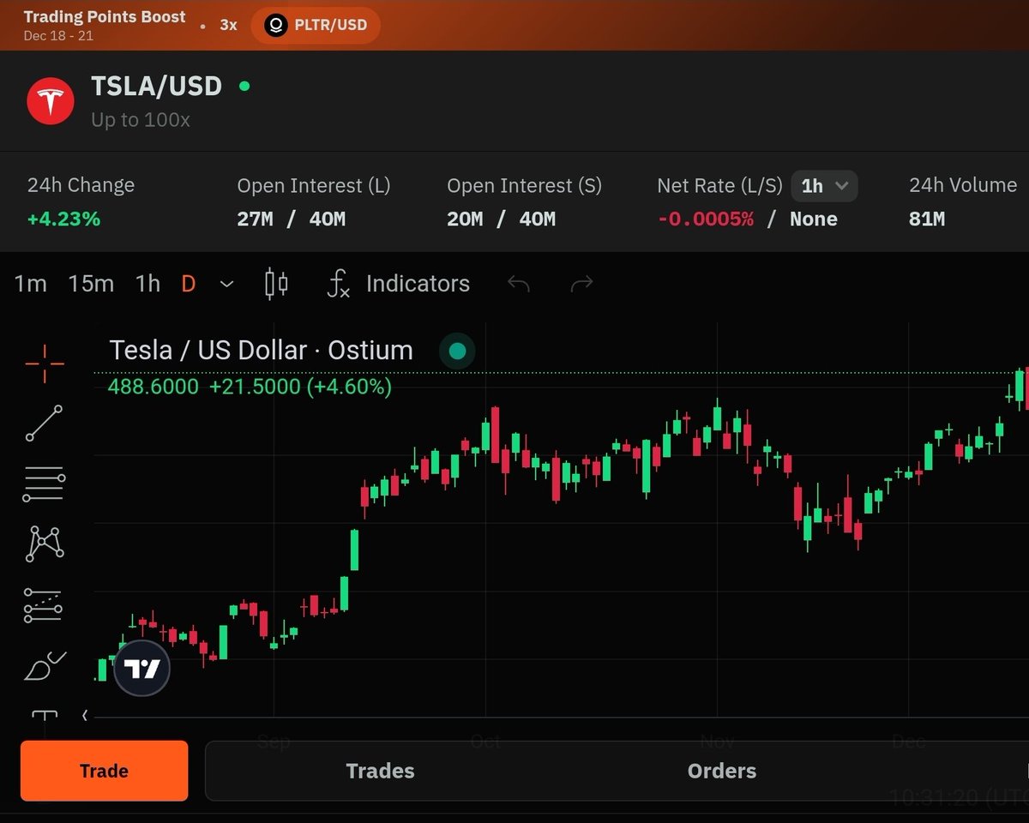Image resolution: width=1029 pixels, height=823 pixels.
Task: Open the Net Rate 1h dropdown
Action: click(x=824, y=186)
